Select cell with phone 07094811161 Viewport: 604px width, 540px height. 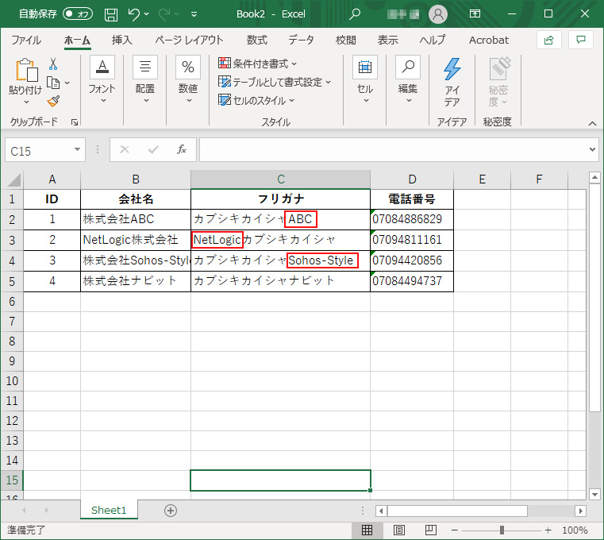(412, 240)
